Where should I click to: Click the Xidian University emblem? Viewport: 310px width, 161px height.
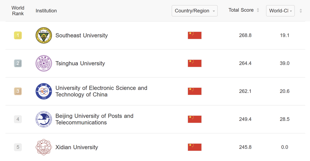click(x=43, y=147)
